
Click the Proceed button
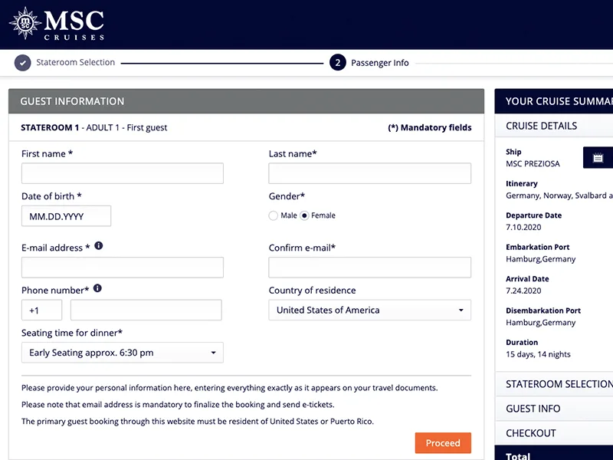point(443,443)
